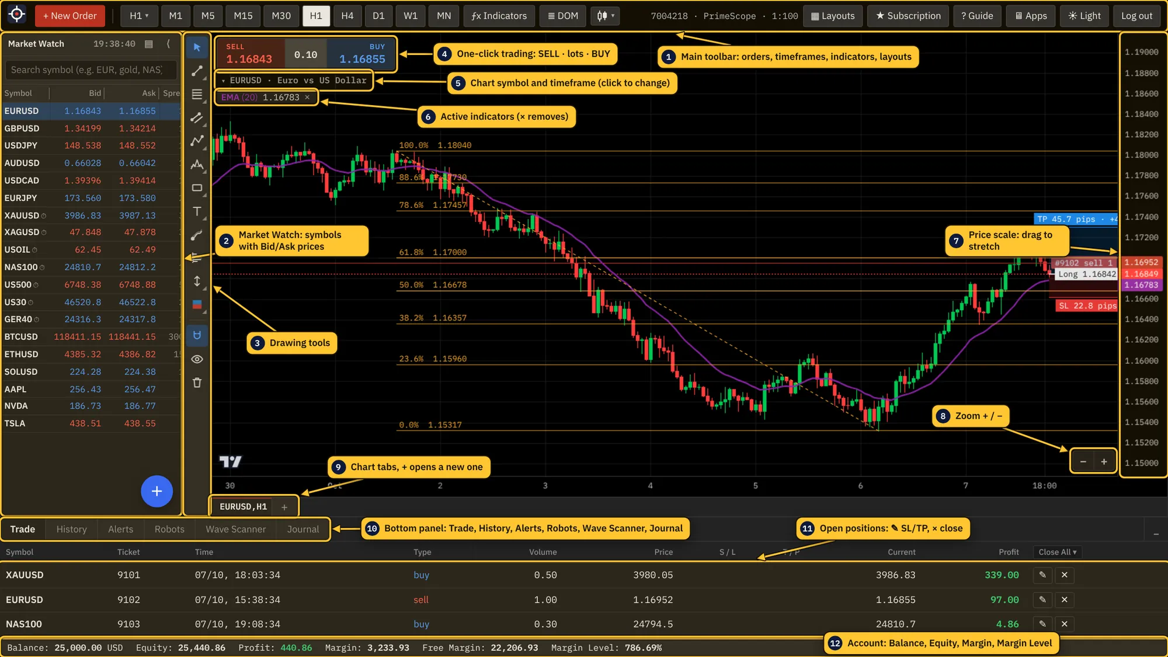Select the red-blue color swatch tool
The width and height of the screenshot is (1168, 657).
pyautogui.click(x=197, y=304)
